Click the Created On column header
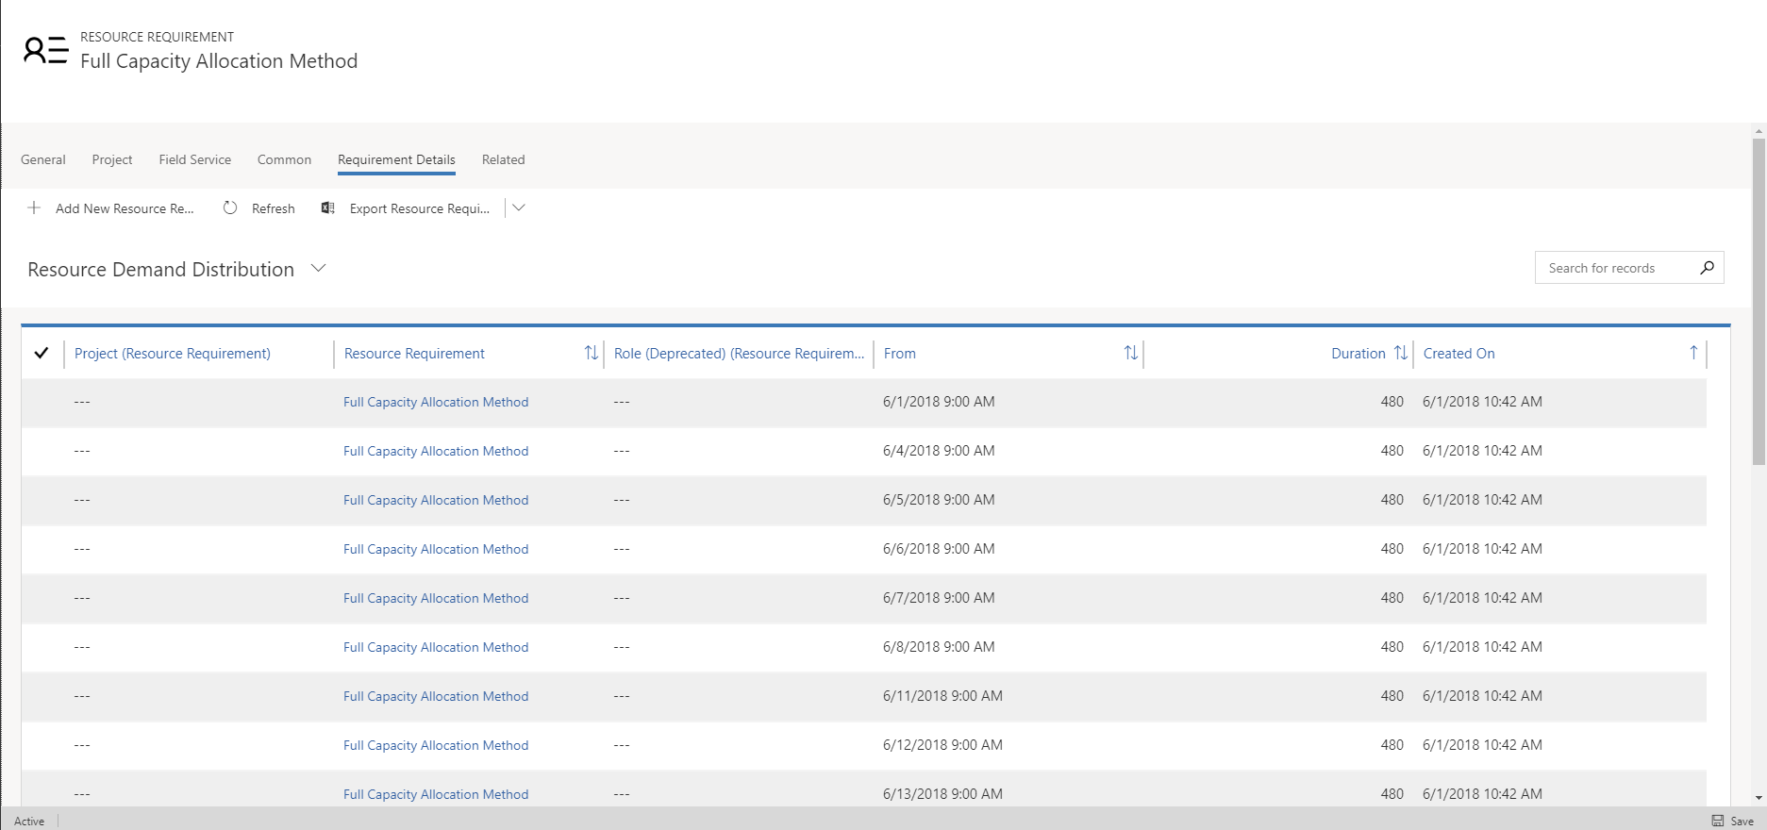 [1459, 354]
